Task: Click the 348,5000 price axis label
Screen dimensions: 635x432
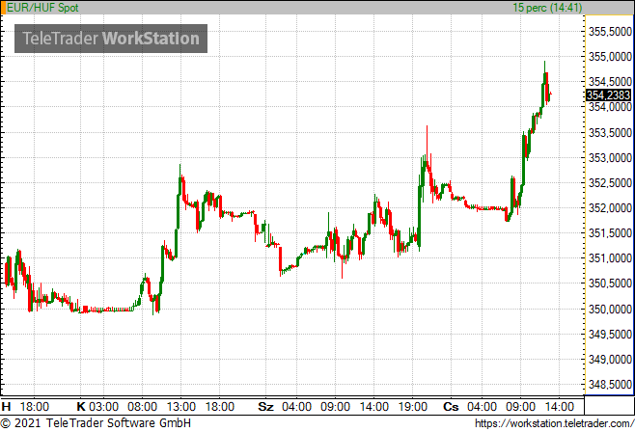Action: pos(610,385)
